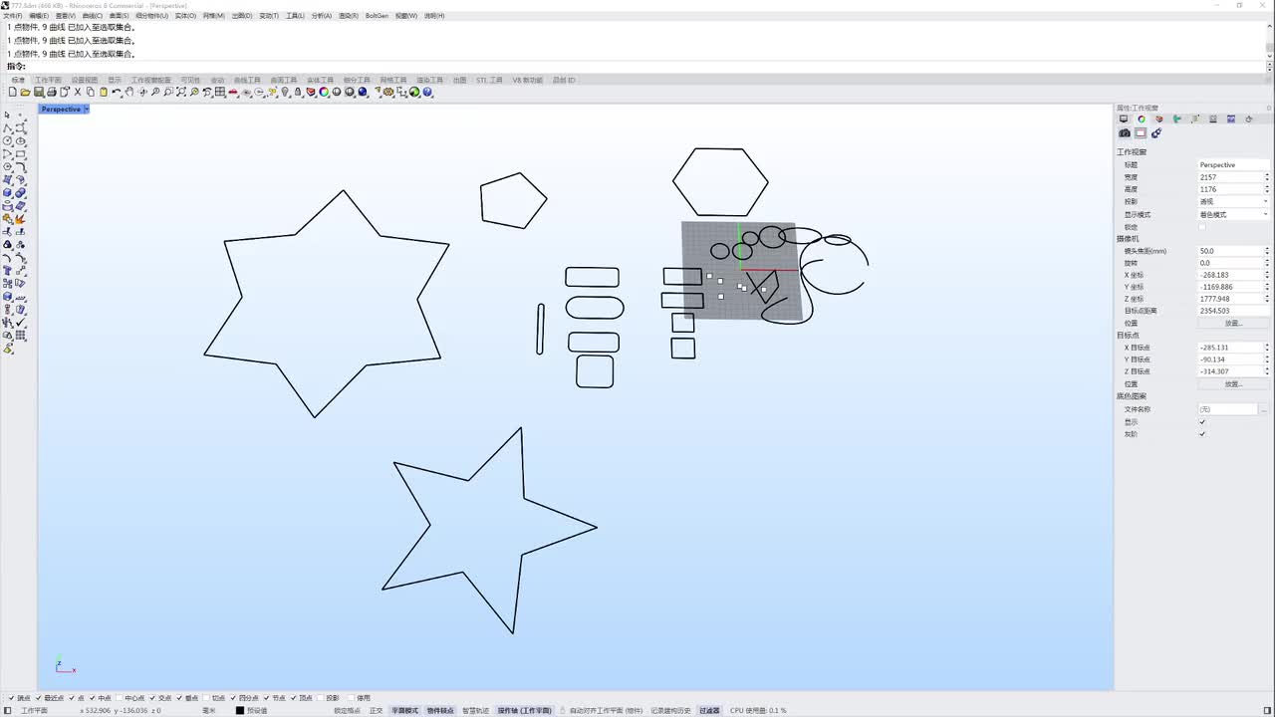This screenshot has width=1275, height=717.
Task: Click the 放置... button under 摄像机
Action: pyautogui.click(x=1233, y=323)
